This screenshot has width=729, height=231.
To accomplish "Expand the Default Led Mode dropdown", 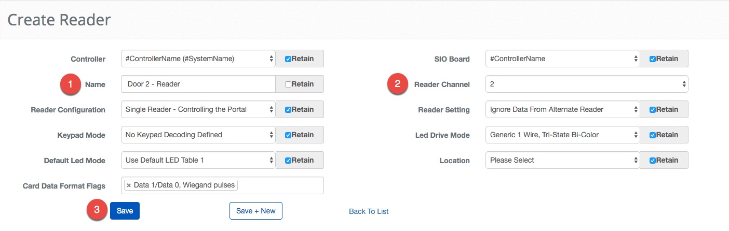I will [198, 160].
